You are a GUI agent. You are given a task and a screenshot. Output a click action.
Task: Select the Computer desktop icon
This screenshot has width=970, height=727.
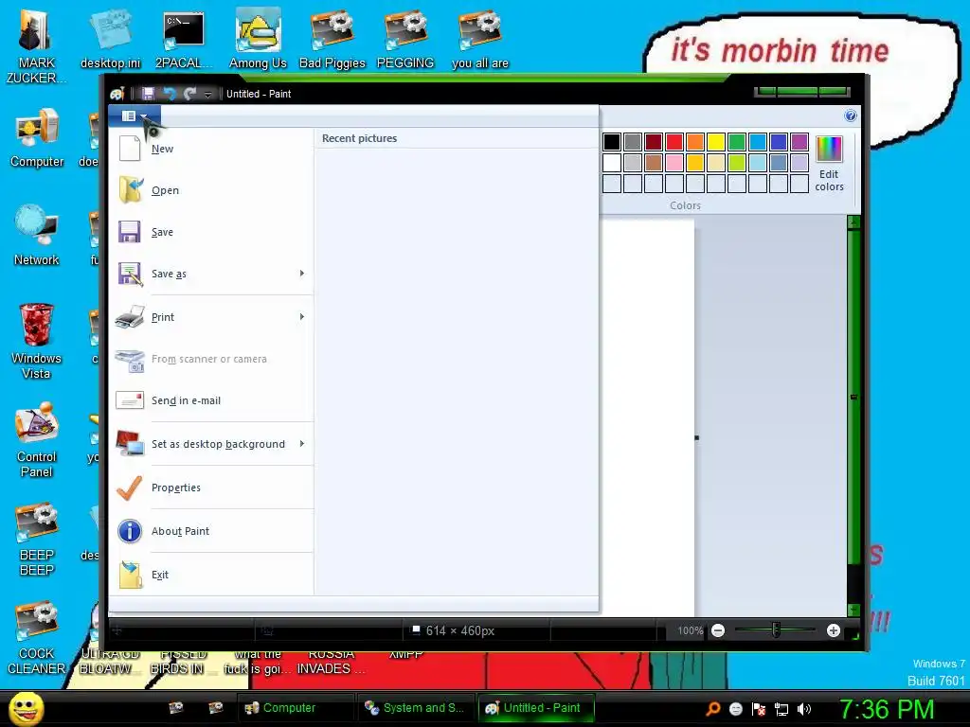37,138
